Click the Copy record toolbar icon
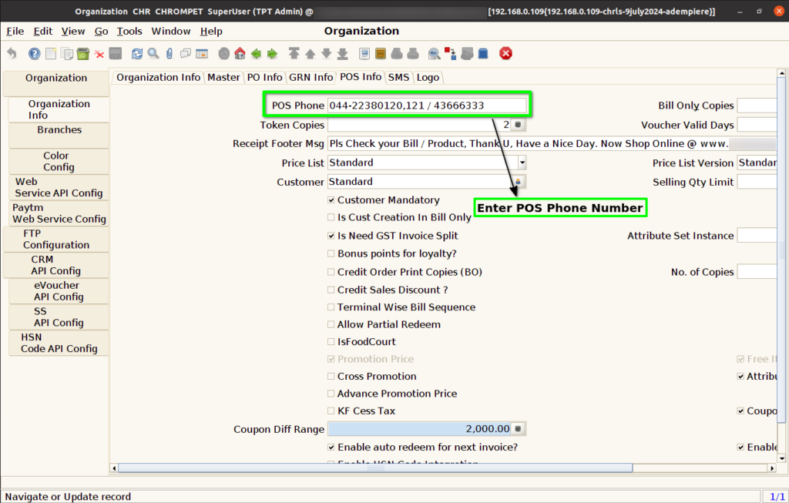Screen dimensions: 789x503 (x=67, y=53)
